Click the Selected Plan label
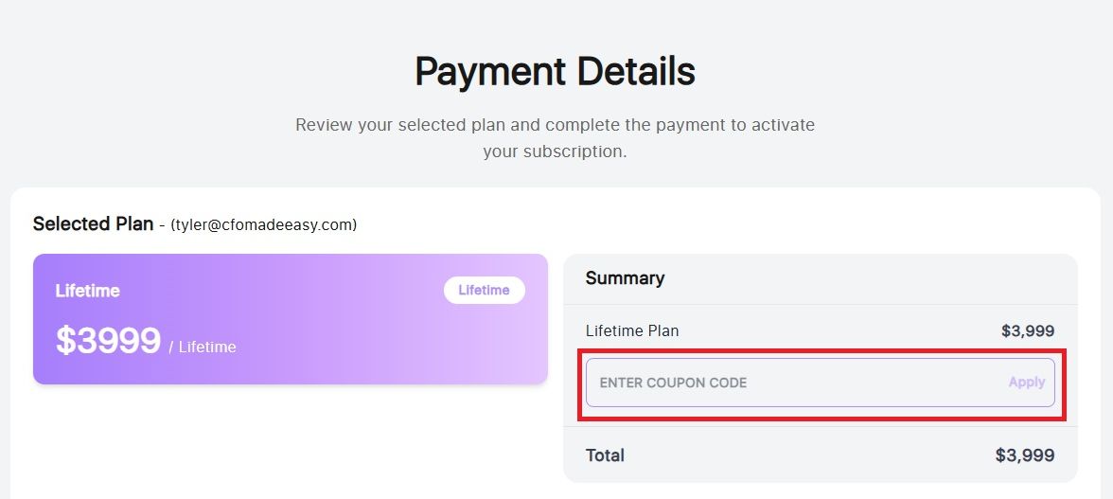 [93, 224]
